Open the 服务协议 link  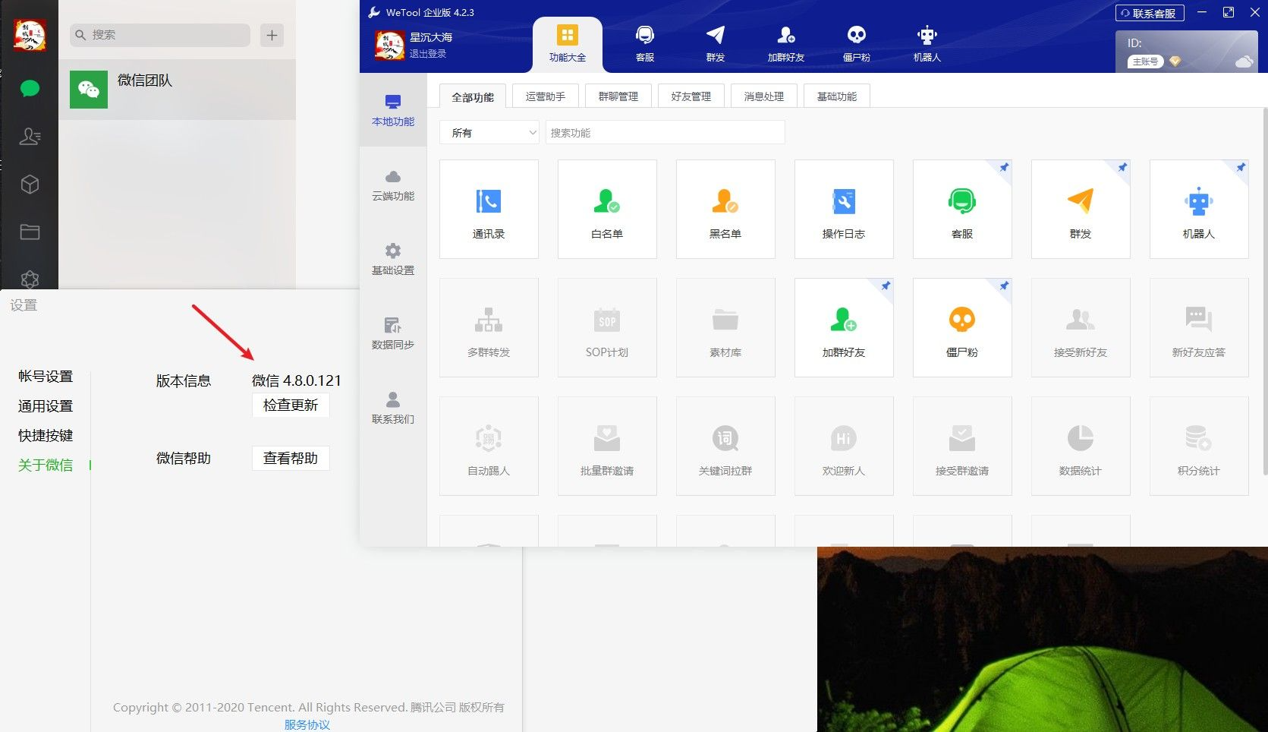point(307,724)
